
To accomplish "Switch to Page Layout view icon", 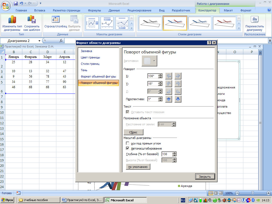I will pyautogui.click(x=216, y=193).
